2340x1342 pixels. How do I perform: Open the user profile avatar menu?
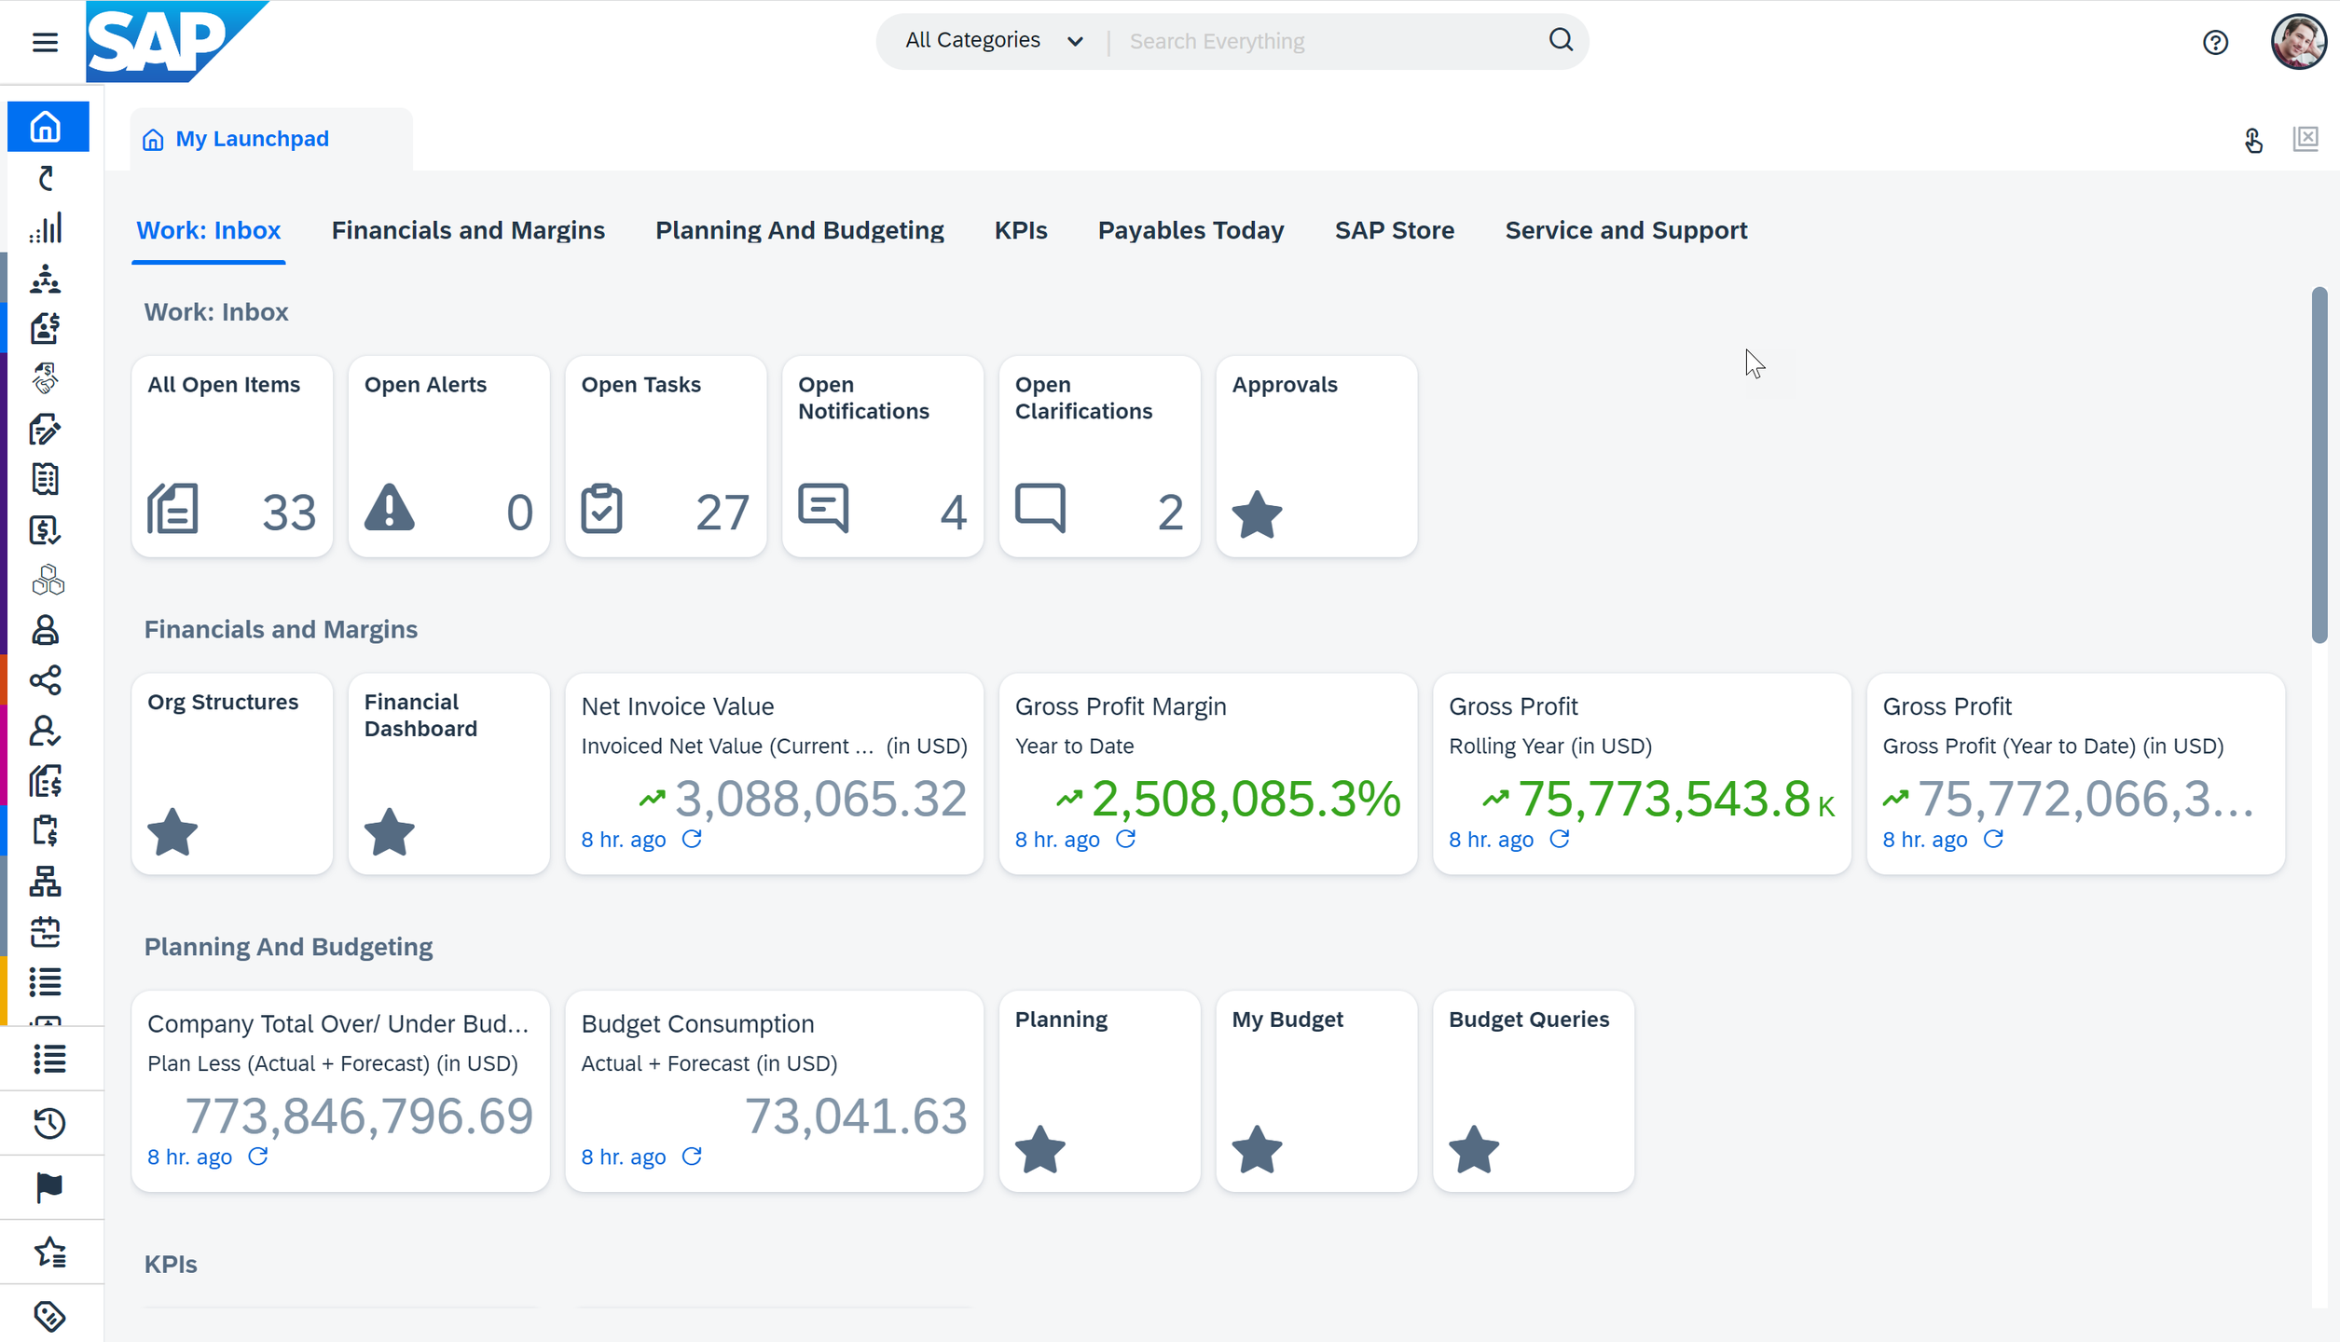point(2297,42)
